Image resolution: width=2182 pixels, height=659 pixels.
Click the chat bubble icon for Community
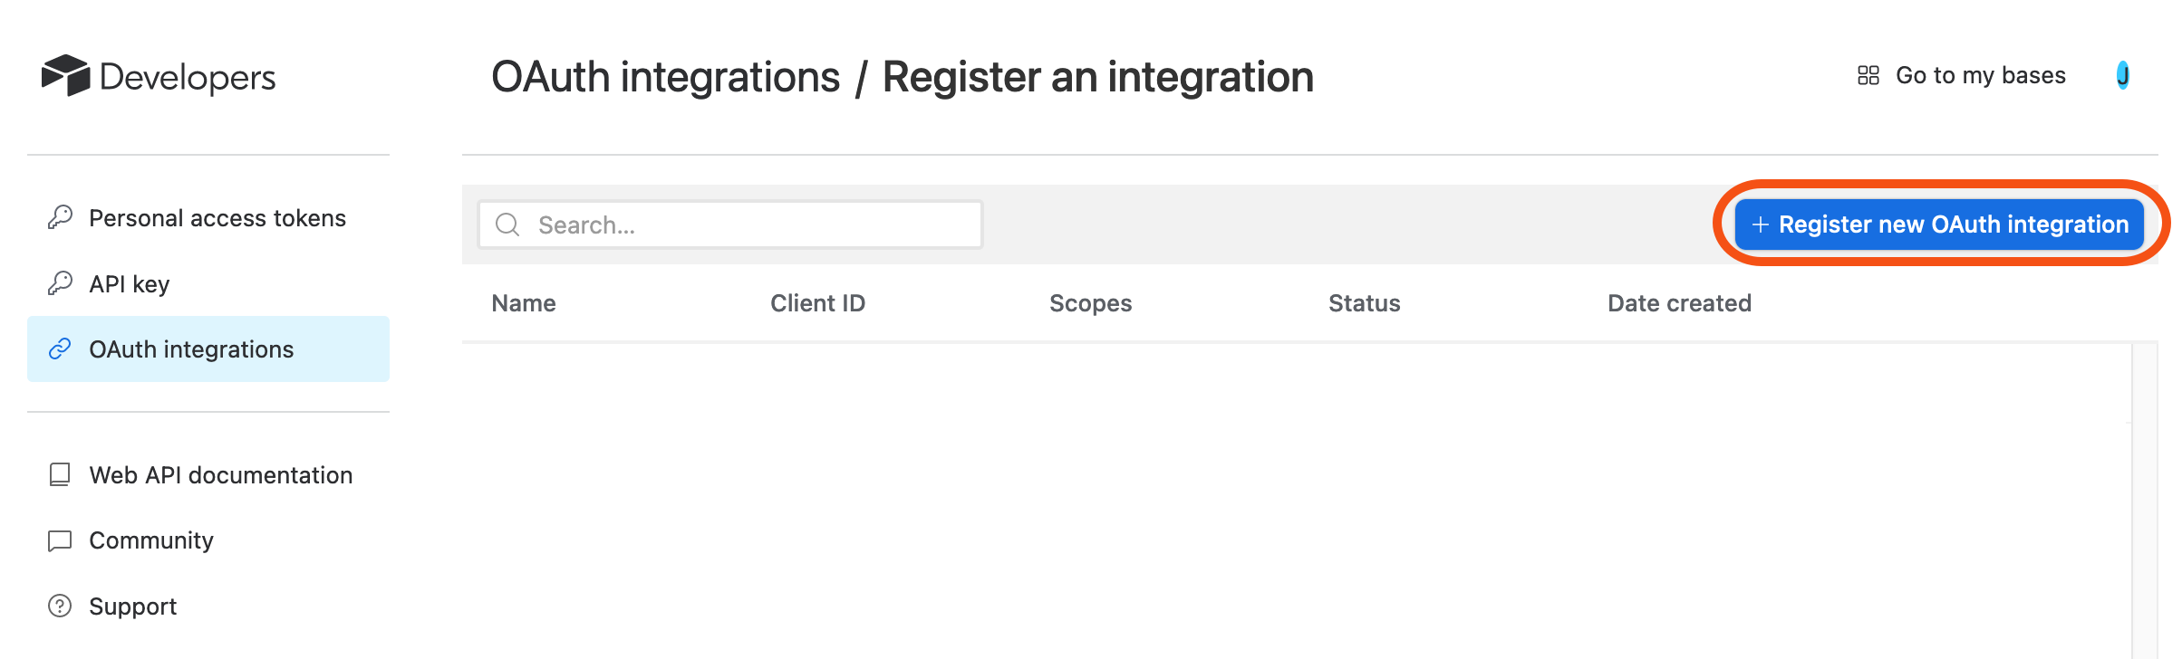point(60,540)
